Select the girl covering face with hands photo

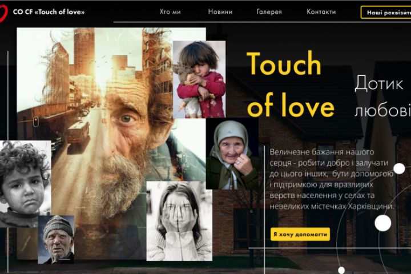pyautogui.click(x=179, y=221)
